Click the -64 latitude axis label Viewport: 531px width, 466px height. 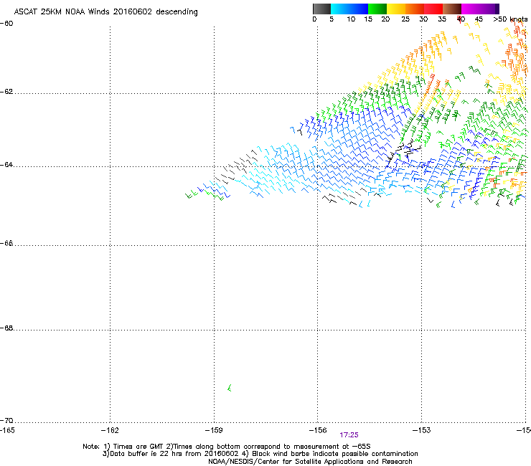(x=6, y=165)
